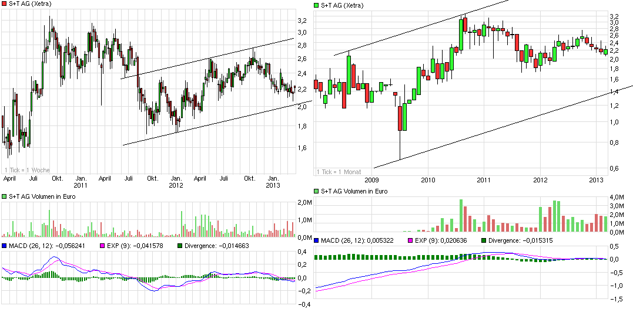Click '2013' label on monthly chart axis
Screen dimensions: 633x309
tap(596, 179)
